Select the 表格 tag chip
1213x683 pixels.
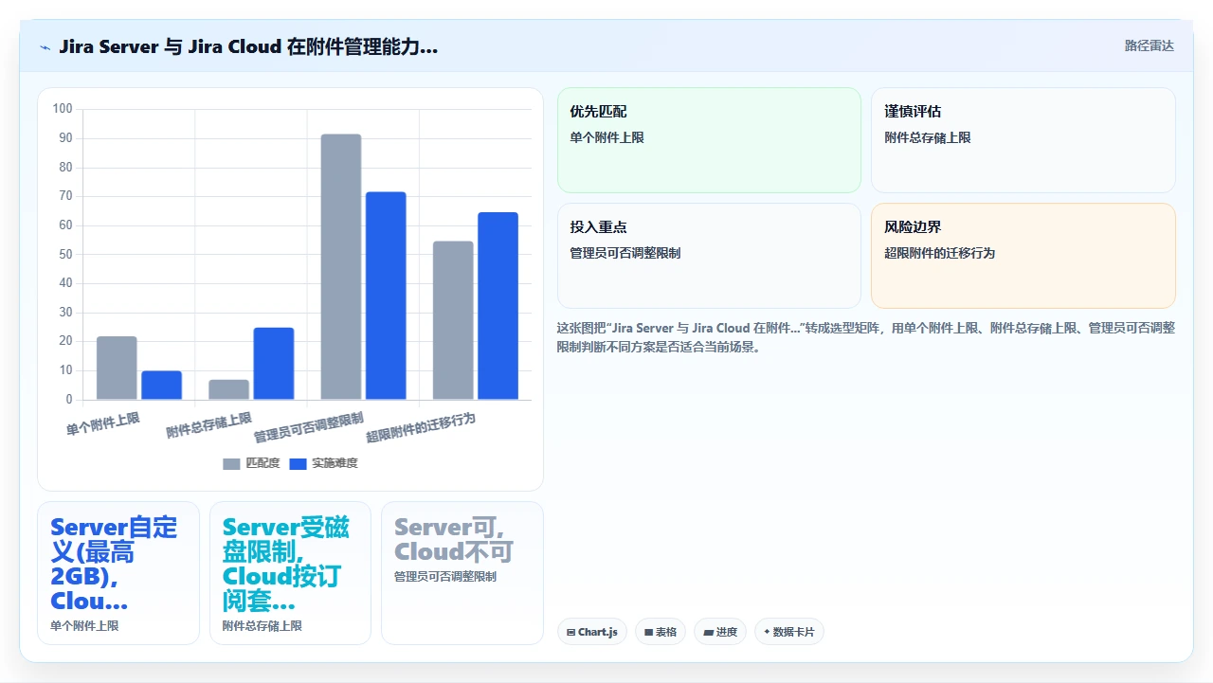tap(661, 632)
